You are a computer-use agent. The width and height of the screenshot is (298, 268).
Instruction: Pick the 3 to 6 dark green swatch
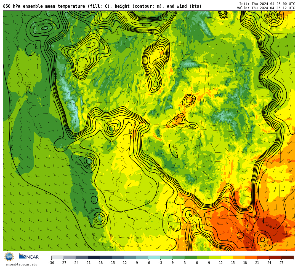pos(191,257)
